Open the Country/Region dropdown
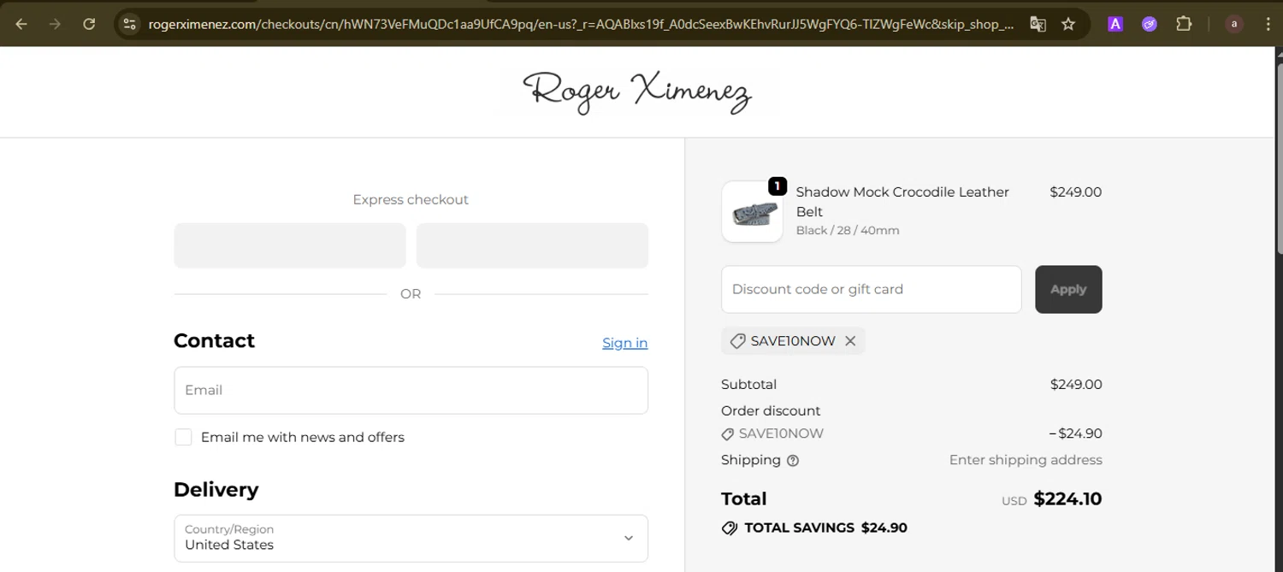 click(x=411, y=538)
